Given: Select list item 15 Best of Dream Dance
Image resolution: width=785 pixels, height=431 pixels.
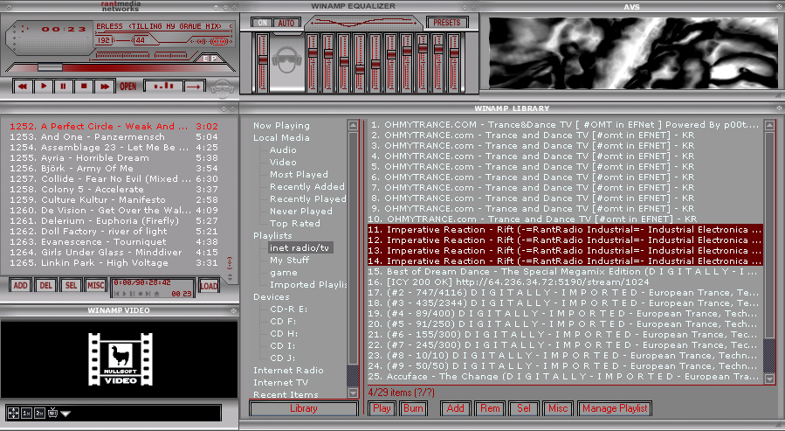Looking at the screenshot, I should pyautogui.click(x=565, y=272).
